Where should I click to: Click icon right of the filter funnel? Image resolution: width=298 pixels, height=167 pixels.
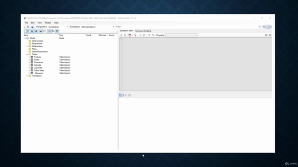264,27
